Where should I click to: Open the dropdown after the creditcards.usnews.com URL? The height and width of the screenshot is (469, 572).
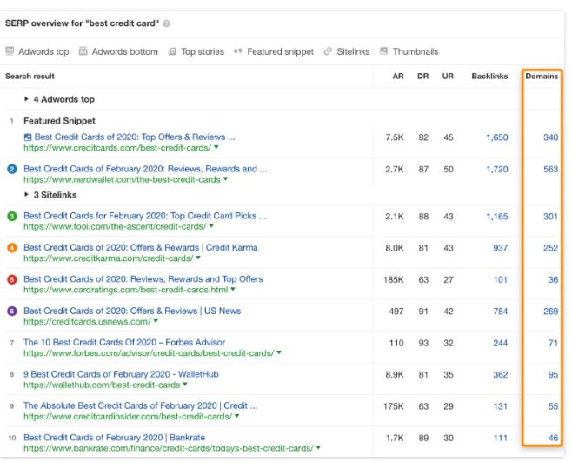click(156, 321)
